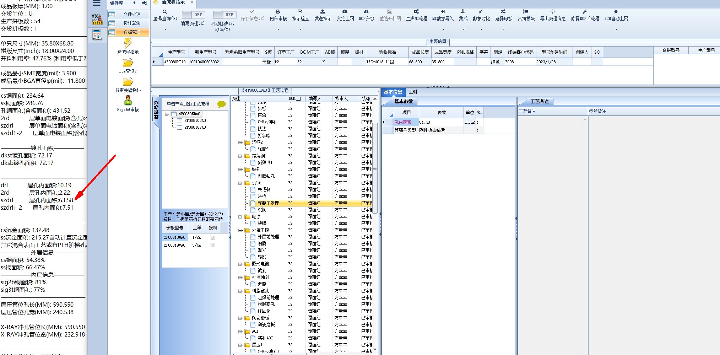
Task: Click the 生成MI流程 gears icon
Action: coord(416,12)
